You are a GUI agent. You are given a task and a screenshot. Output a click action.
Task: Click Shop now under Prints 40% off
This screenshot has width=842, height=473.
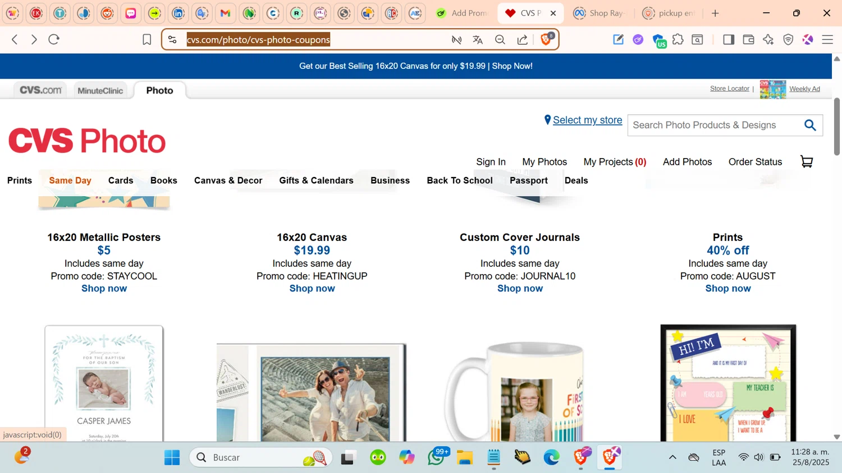728,289
